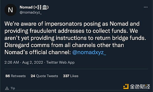Click the @nomadxyz_ handle under name

point(31,13)
